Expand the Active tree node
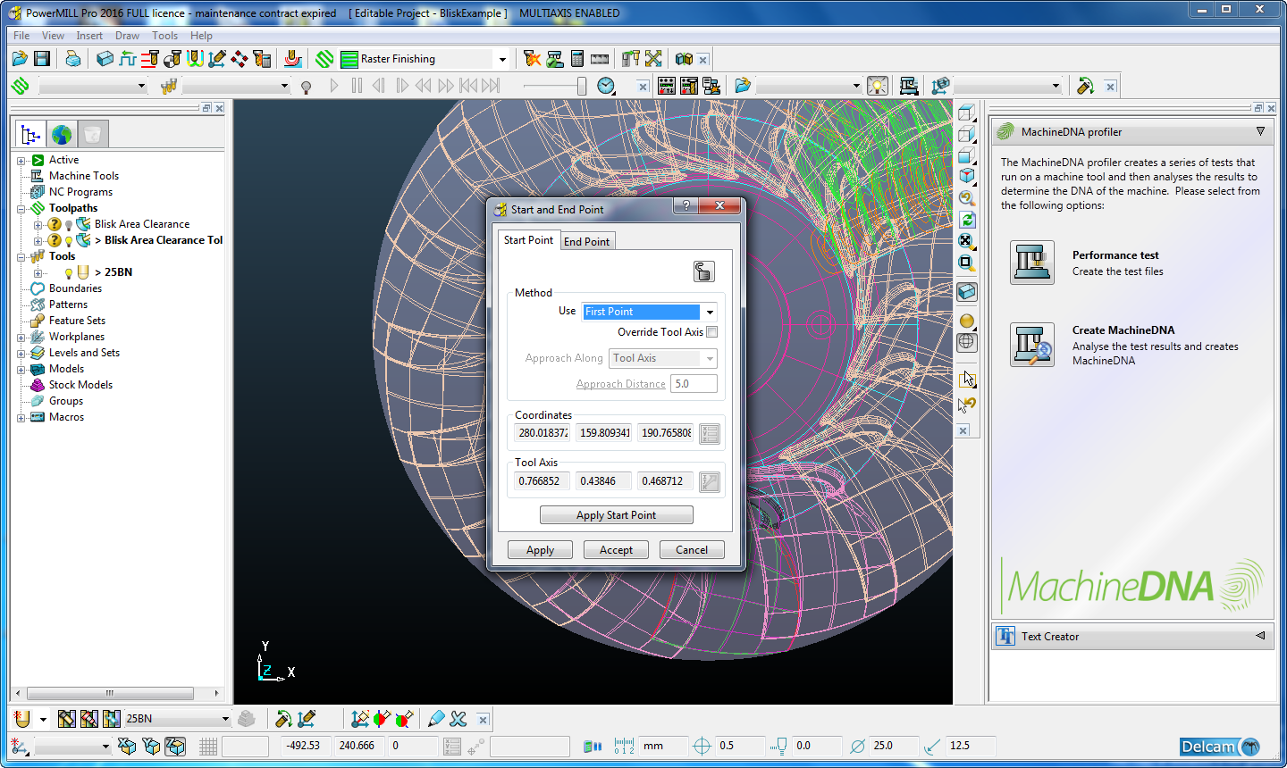The width and height of the screenshot is (1287, 768). coord(21,161)
